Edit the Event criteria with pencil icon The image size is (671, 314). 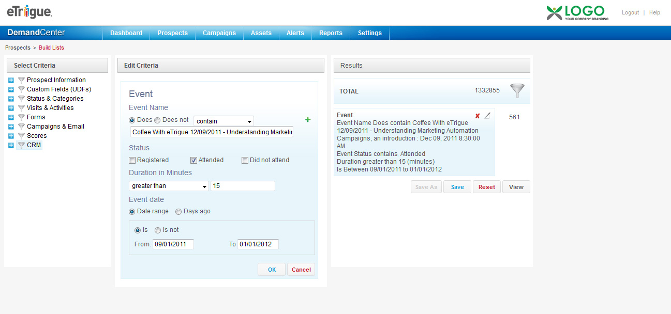(487, 116)
